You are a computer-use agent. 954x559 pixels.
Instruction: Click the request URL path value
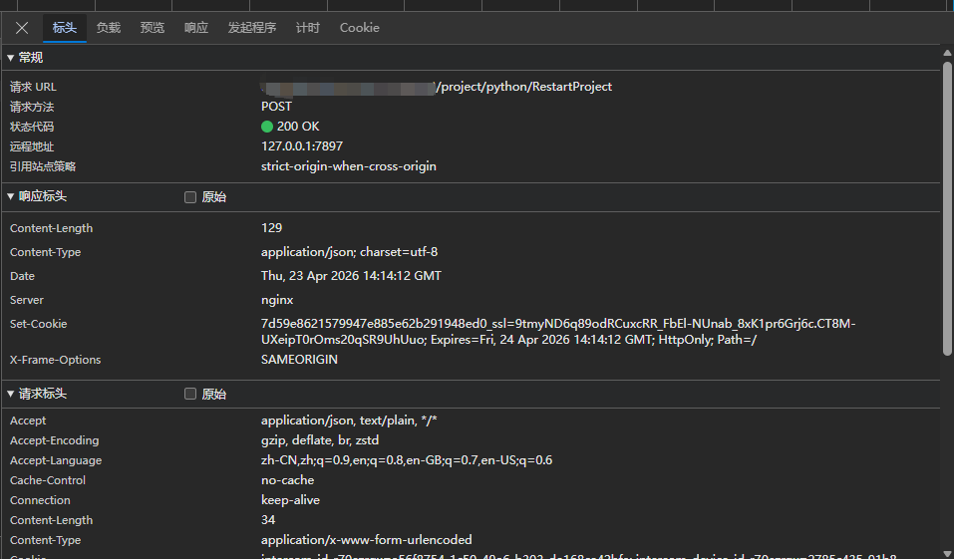(x=523, y=87)
